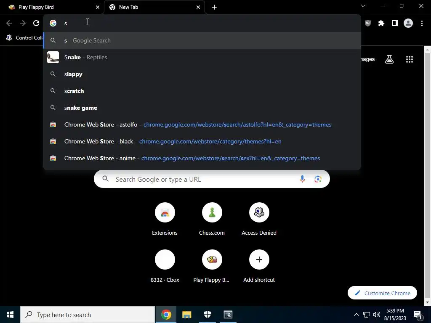Viewport: 431px width, 323px height.
Task: Open the Play Flappy Bird shortcut tile
Action: click(x=212, y=266)
